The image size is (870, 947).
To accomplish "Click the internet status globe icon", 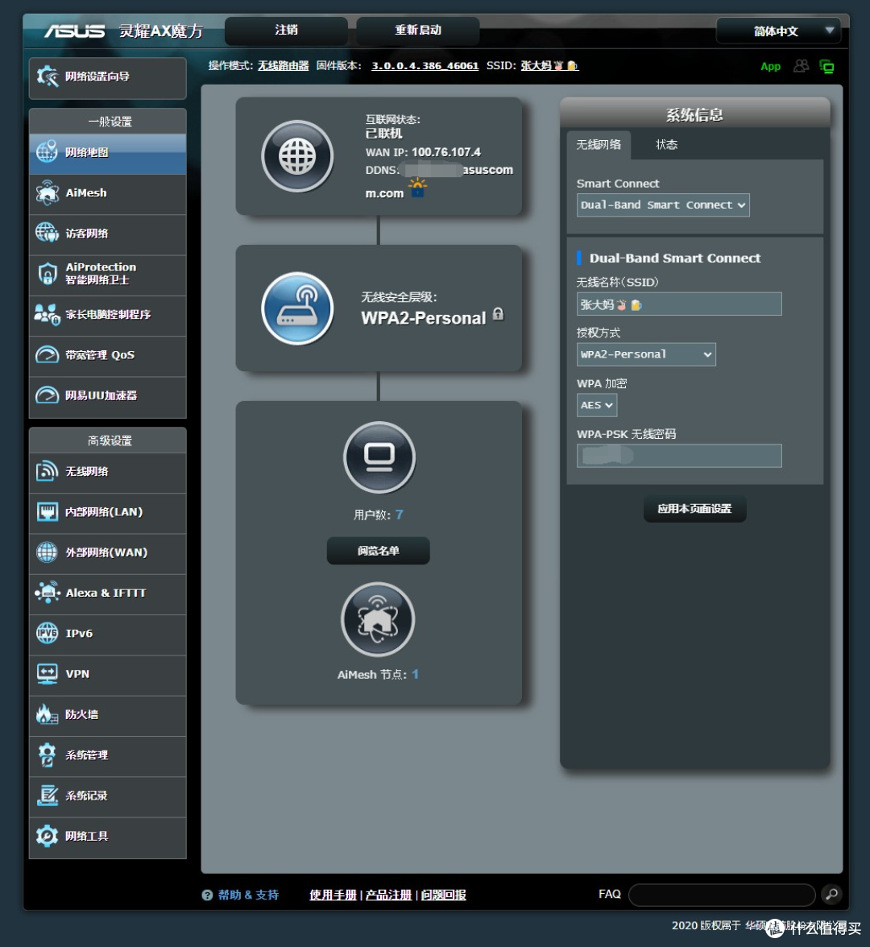I will point(297,156).
